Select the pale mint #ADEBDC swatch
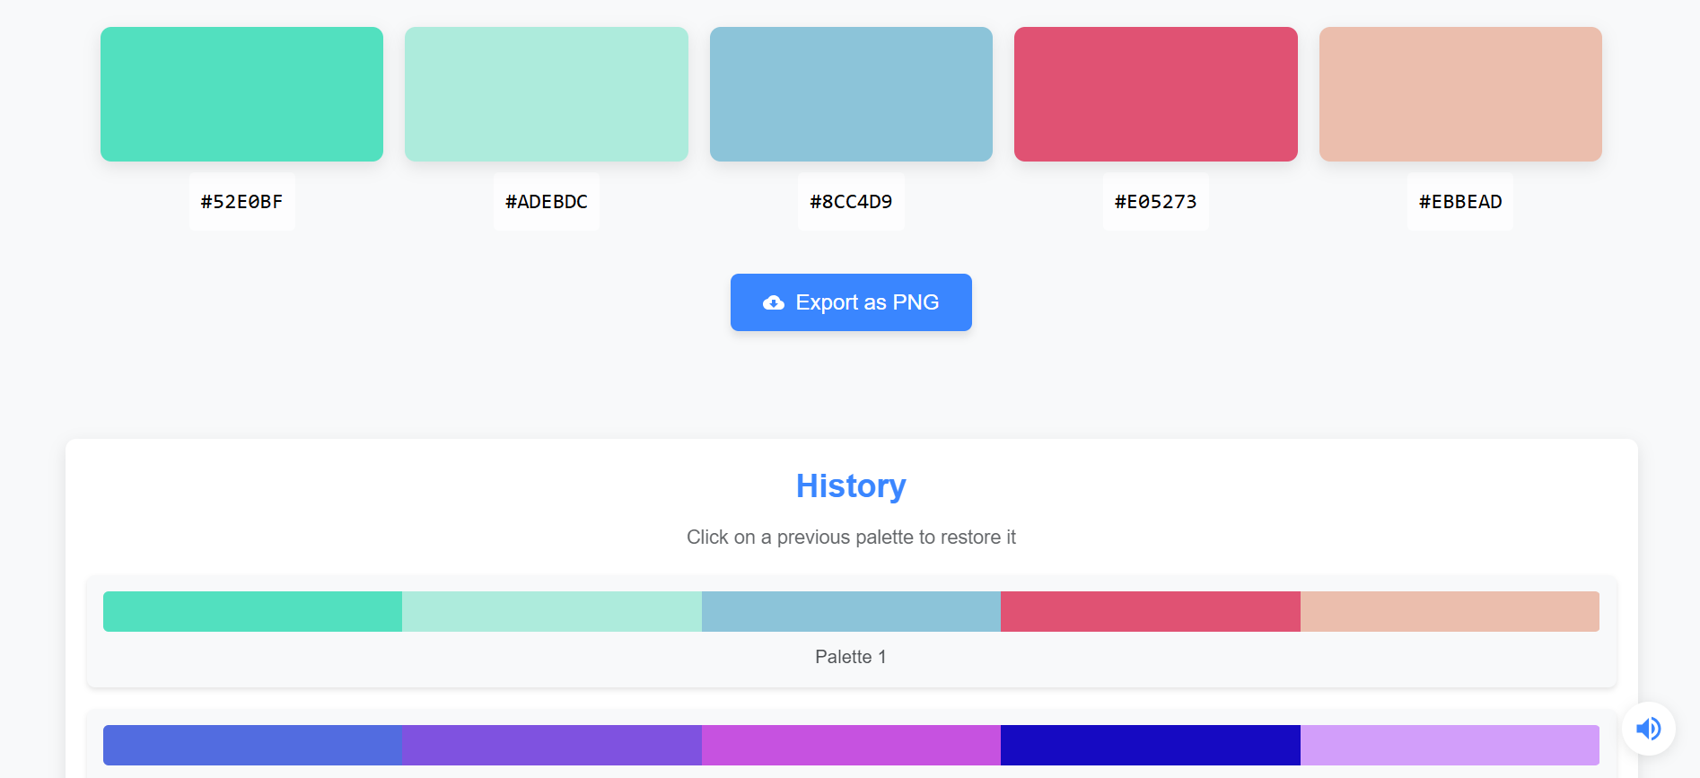The image size is (1700, 778). tap(547, 94)
